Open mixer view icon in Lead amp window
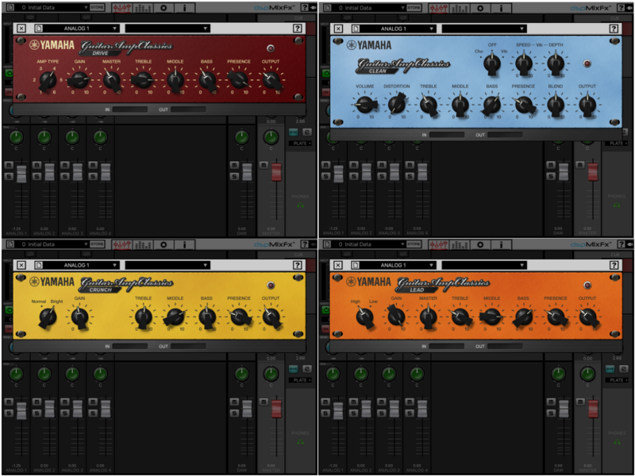Viewport: 635px width, 476px height. (438, 244)
